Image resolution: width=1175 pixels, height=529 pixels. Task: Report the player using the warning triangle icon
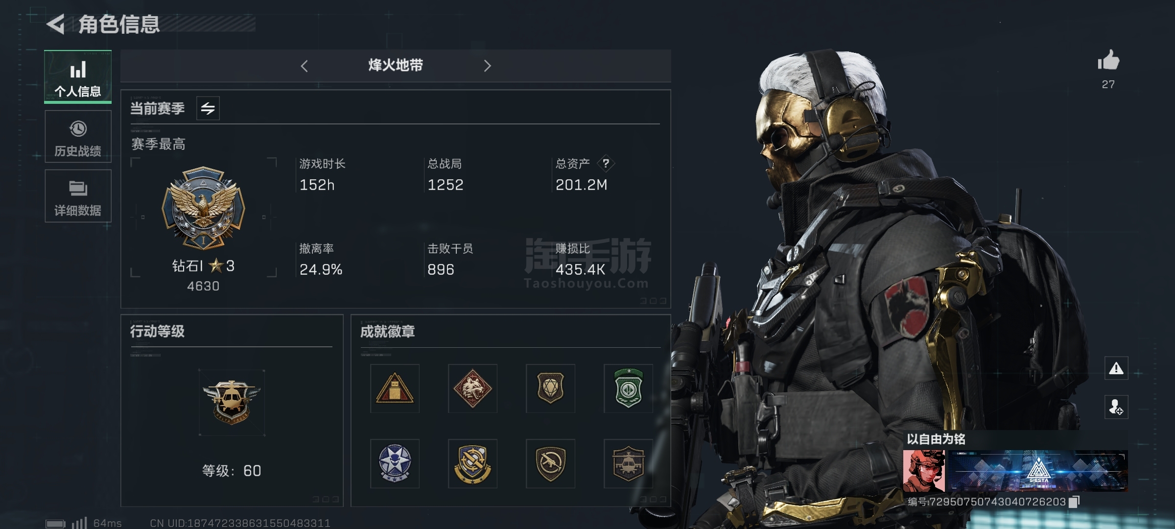[1116, 368]
